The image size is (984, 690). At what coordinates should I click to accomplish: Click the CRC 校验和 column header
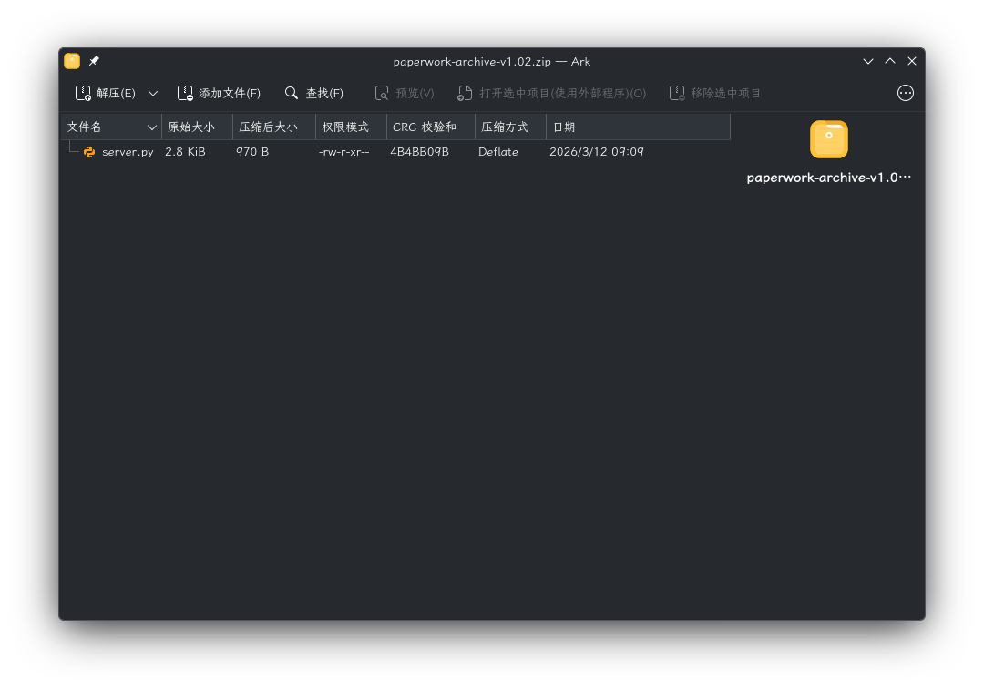(x=430, y=127)
